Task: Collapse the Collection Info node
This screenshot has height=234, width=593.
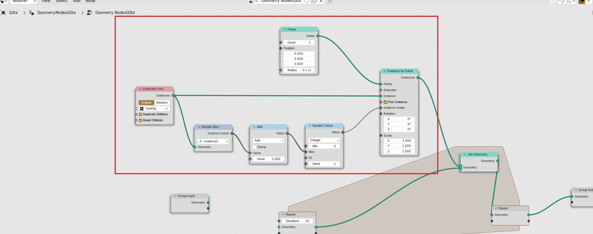Action: coord(140,89)
